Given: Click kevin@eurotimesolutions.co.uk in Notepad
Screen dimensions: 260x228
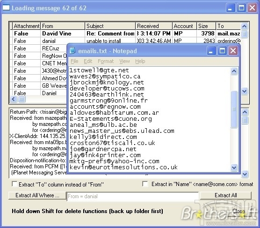Looking at the screenshot, I should click(x=123, y=167).
